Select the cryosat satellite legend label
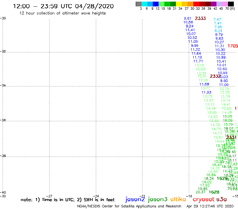The height and width of the screenshot is (209, 238). [203, 199]
